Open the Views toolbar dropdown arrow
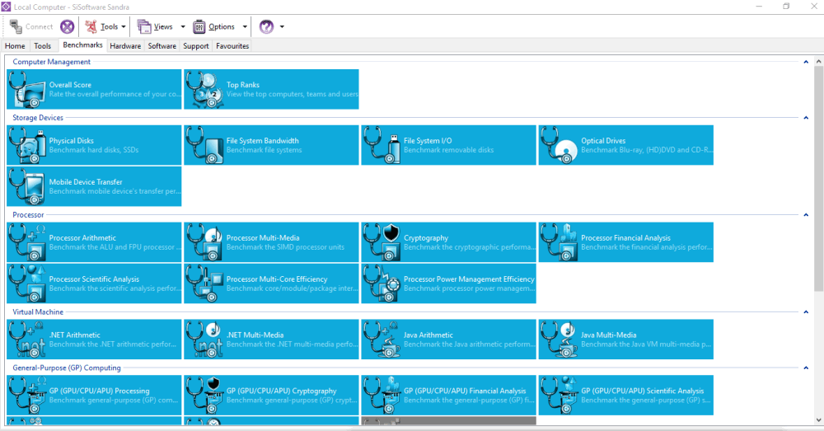Image resolution: width=824 pixels, height=431 pixels. coord(183,27)
